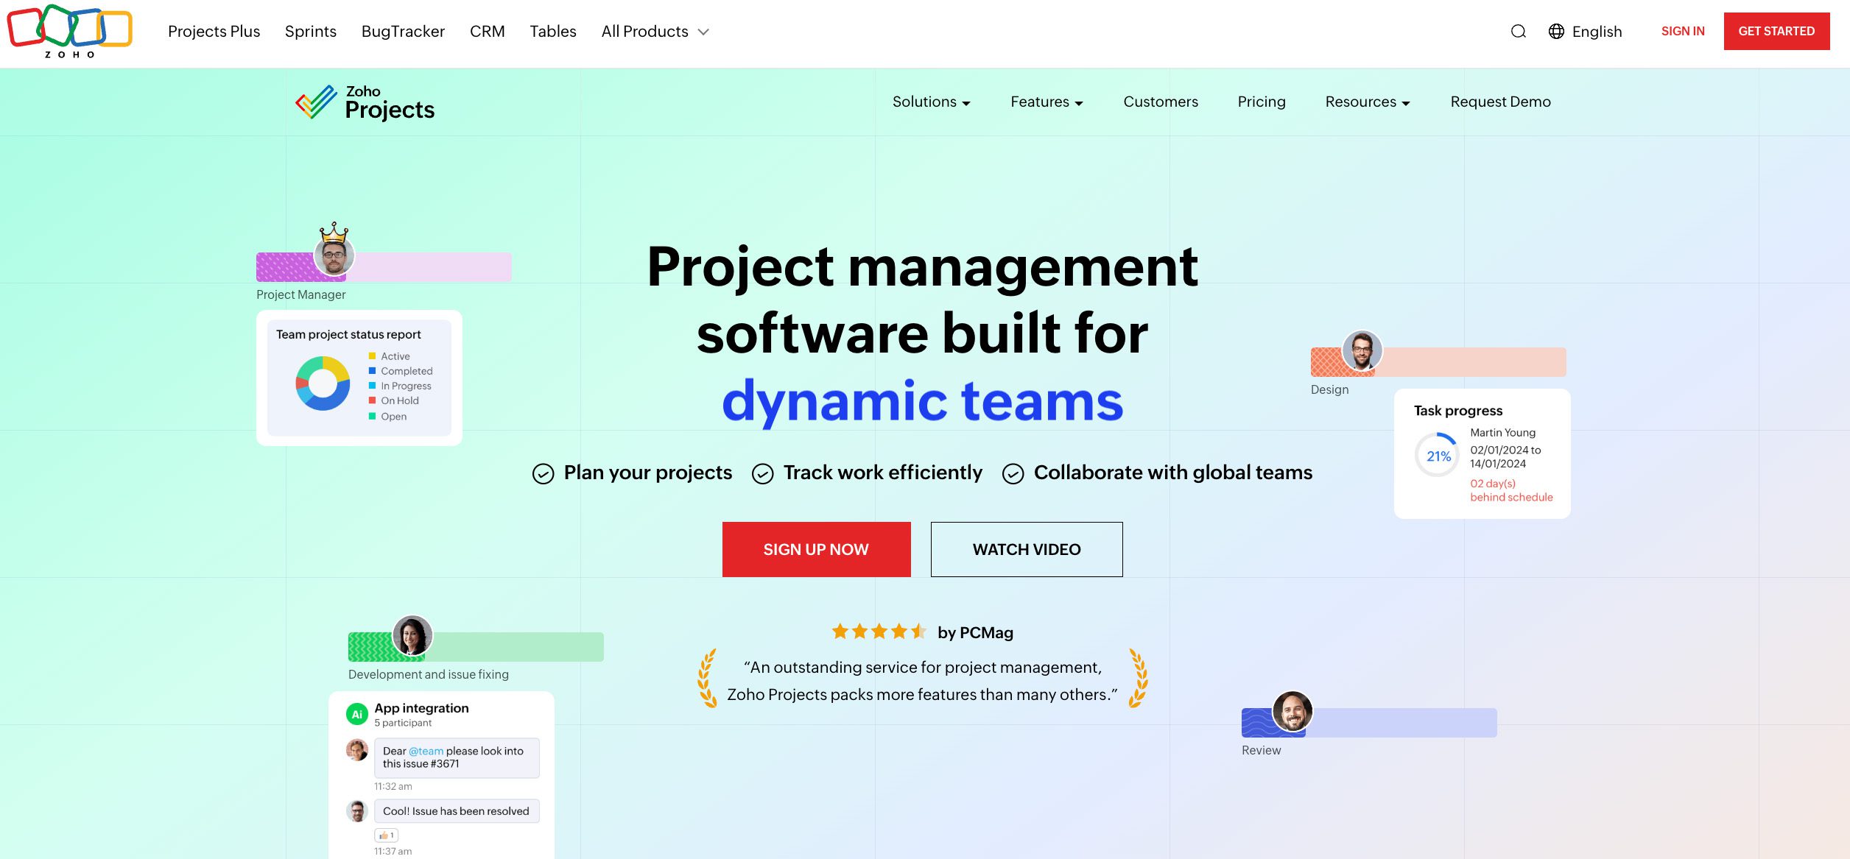
Task: Click the Task progress card heading
Action: point(1457,411)
